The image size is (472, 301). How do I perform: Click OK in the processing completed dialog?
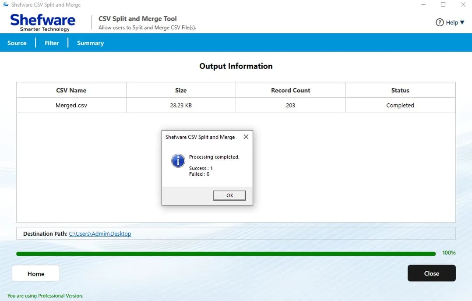click(x=229, y=195)
